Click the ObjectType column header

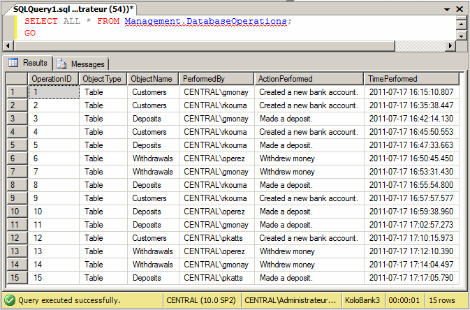pyautogui.click(x=103, y=79)
